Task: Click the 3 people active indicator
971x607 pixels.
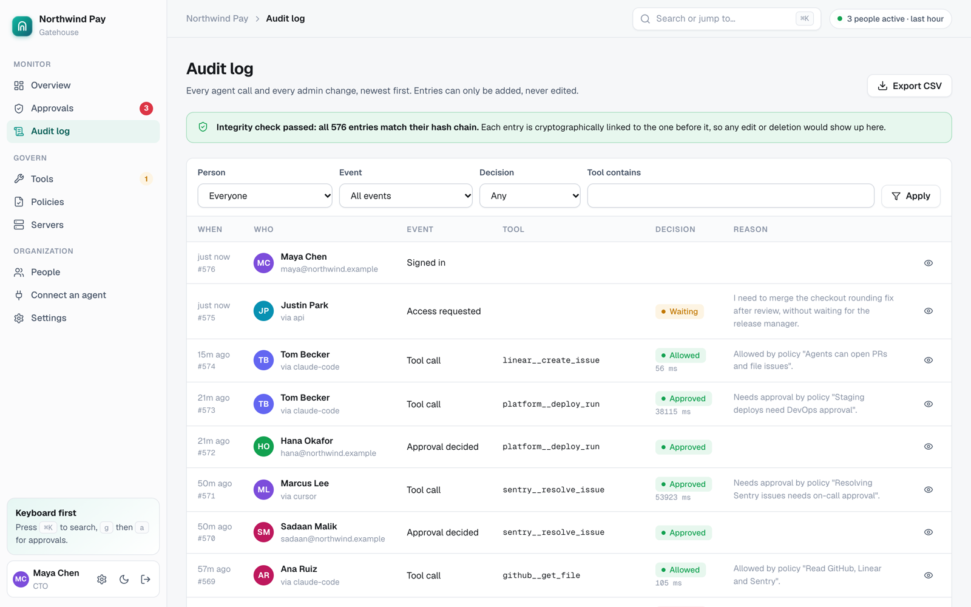Action: (x=890, y=19)
